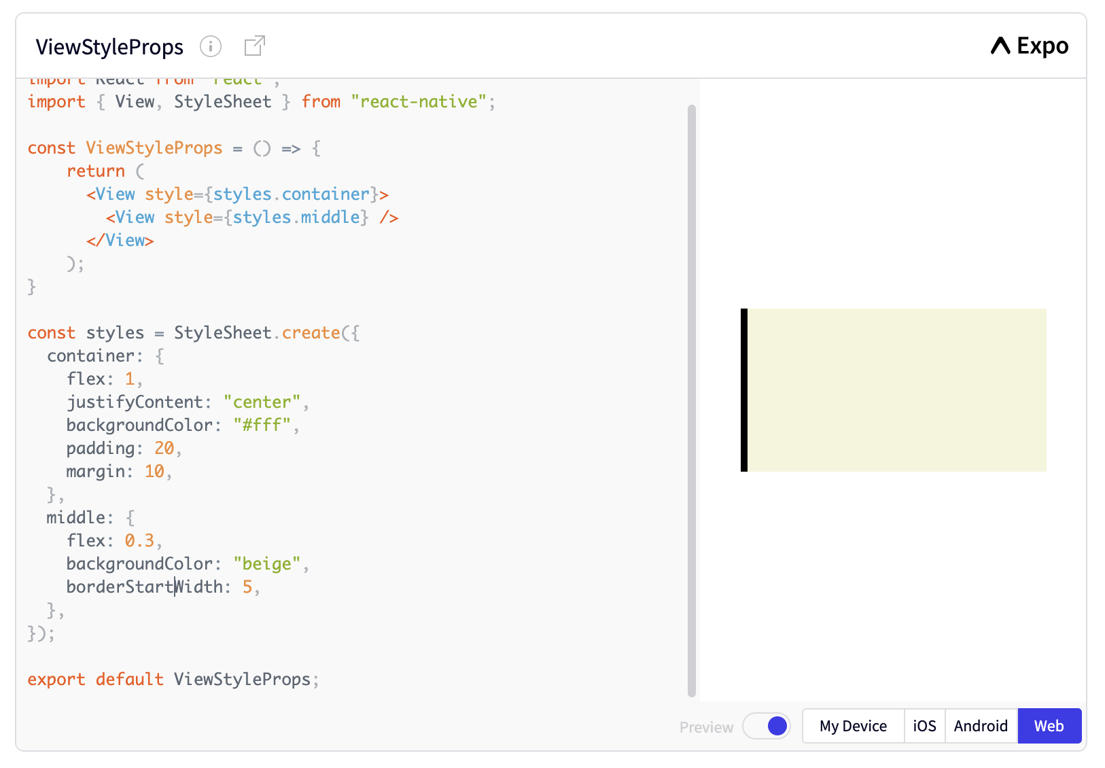Click the closing </View> tag line
1105x768 pixels.
click(x=120, y=240)
